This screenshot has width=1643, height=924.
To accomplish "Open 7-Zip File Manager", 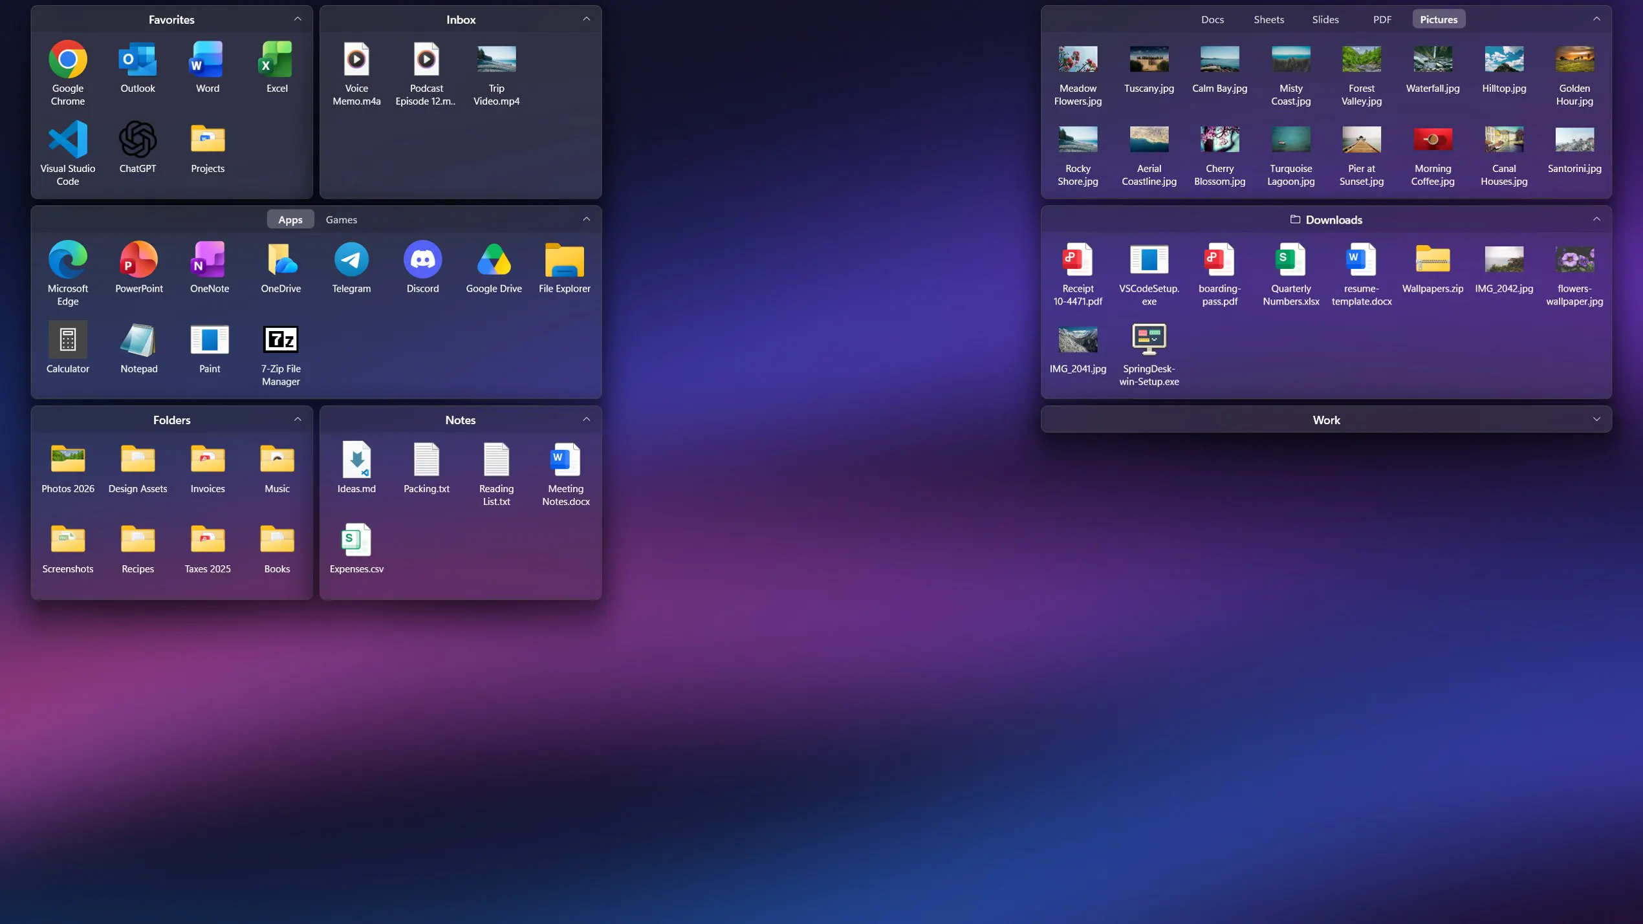I will click(281, 340).
